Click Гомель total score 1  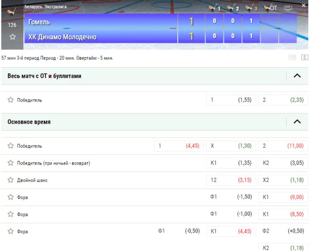point(191,21)
